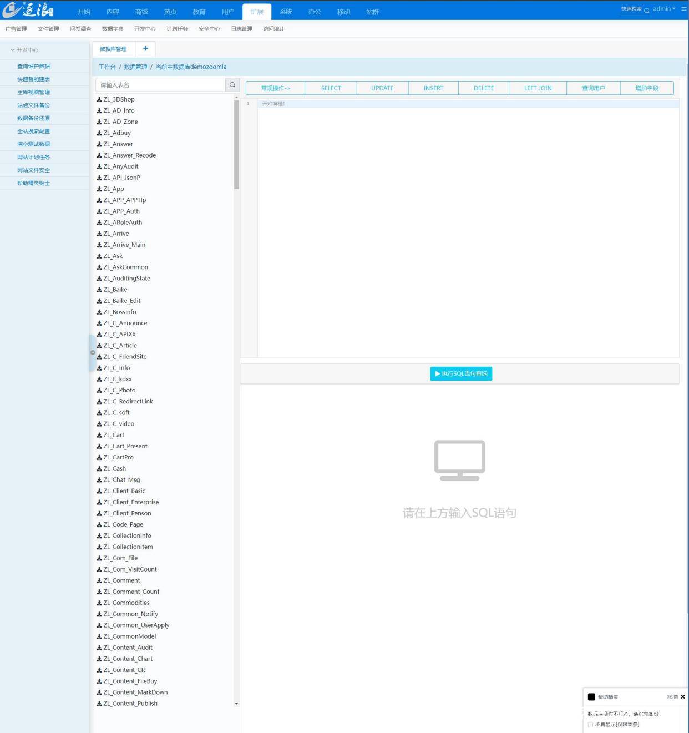
Task: Collapse the 开发中心 sidebar section
Action: coord(24,50)
